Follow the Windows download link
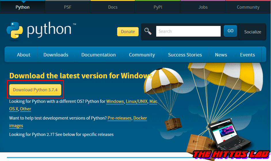This screenshot has width=271, height=161. tap(115, 101)
